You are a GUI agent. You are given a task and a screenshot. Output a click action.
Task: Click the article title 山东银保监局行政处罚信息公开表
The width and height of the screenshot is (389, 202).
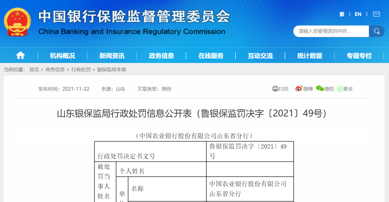click(x=191, y=113)
